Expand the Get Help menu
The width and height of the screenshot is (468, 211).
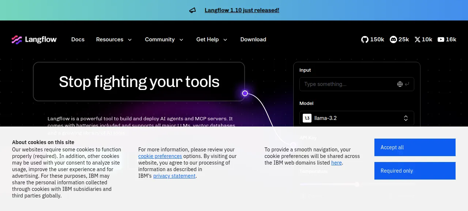click(212, 39)
